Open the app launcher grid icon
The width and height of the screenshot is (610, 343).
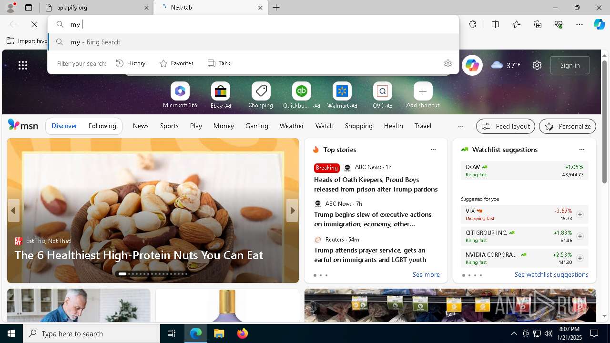coord(23,65)
